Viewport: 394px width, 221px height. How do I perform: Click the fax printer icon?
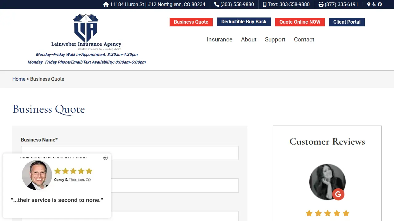321,4
